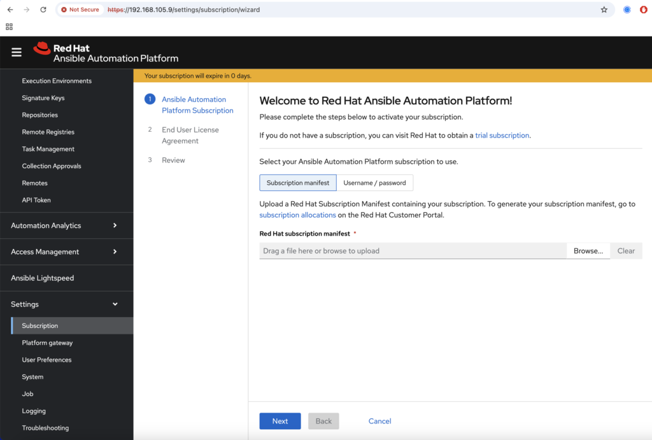The image size is (652, 440).
Task: Click Browse... to upload manifest
Action: pos(588,251)
